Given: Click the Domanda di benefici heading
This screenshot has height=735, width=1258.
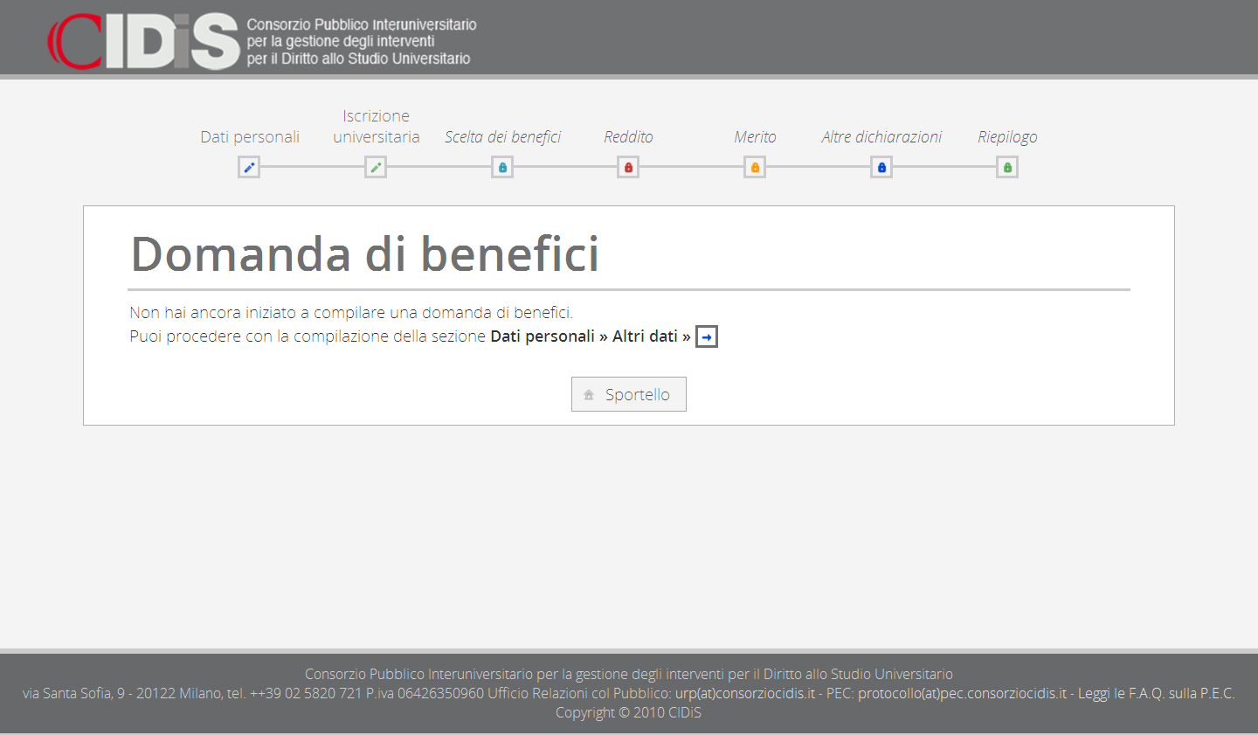Looking at the screenshot, I should click(x=364, y=254).
